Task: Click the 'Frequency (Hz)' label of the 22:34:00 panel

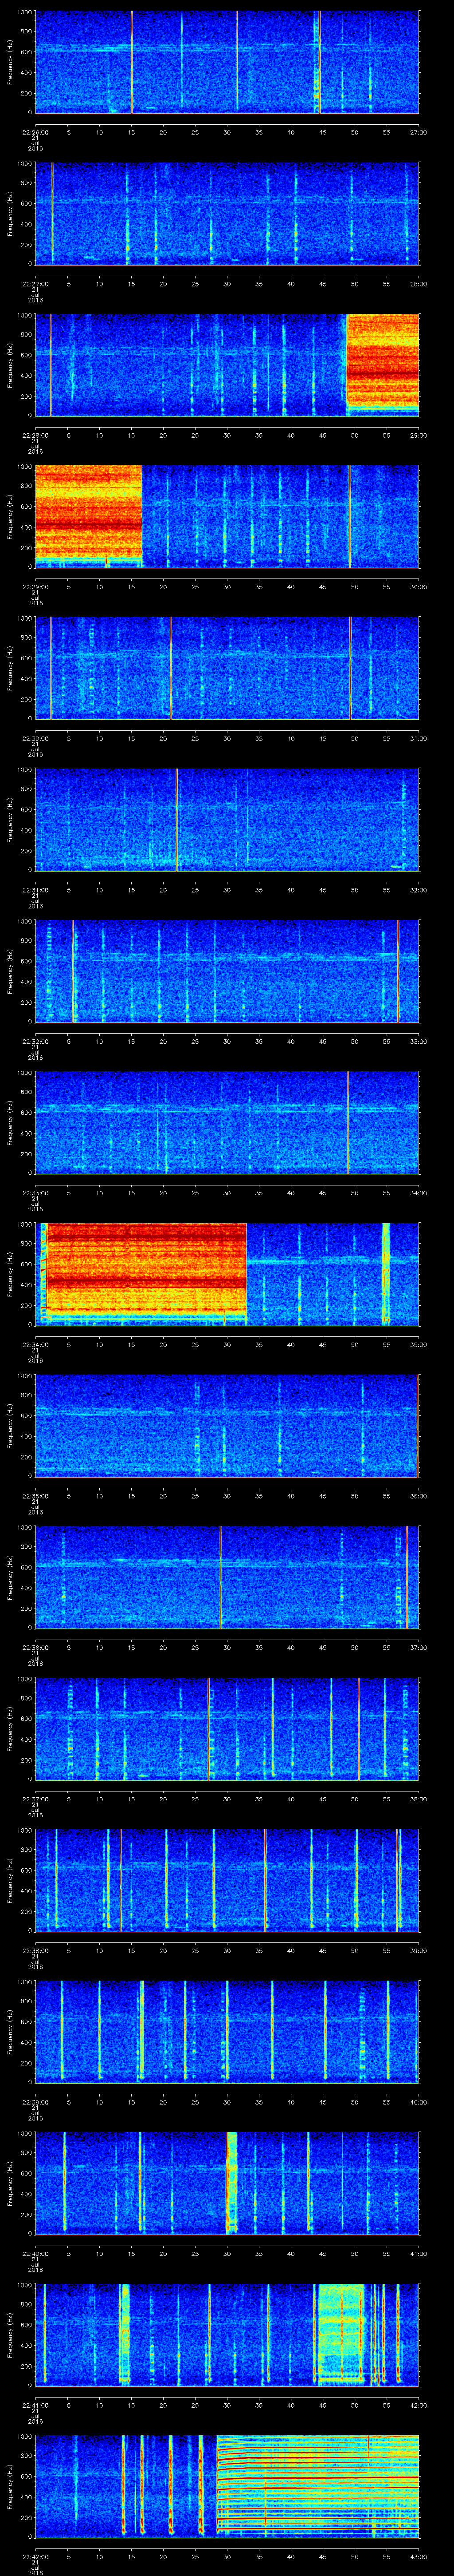Action: click(x=10, y=1274)
